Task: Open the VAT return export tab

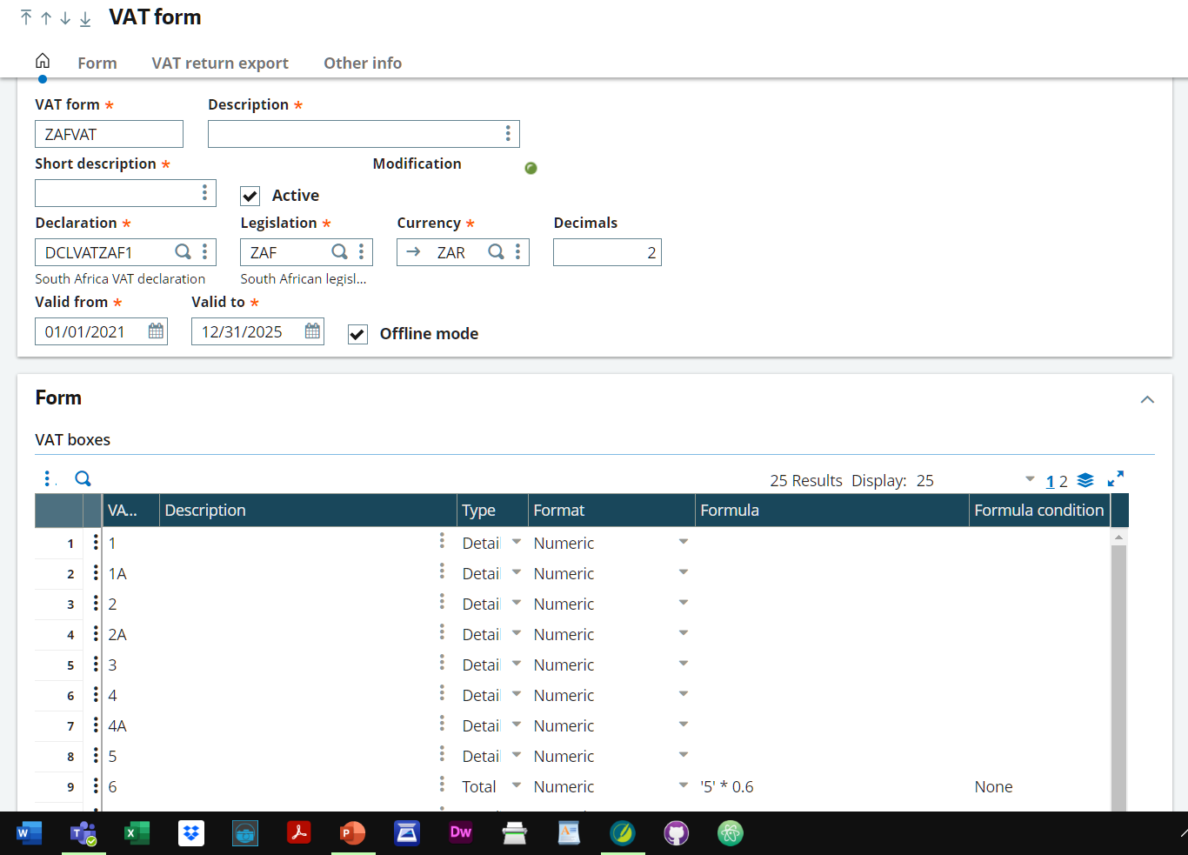Action: [x=220, y=63]
